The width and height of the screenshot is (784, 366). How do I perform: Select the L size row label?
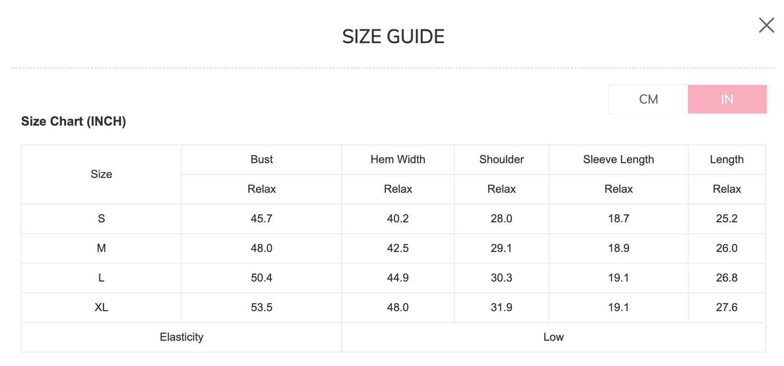[101, 278]
